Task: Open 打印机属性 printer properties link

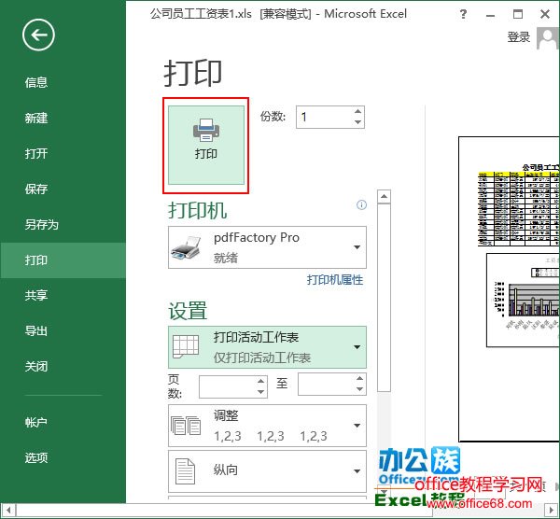Action: tap(335, 280)
